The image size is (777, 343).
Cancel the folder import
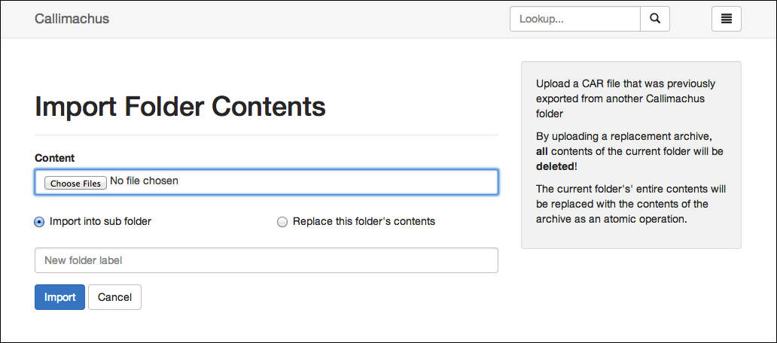pyautogui.click(x=114, y=297)
